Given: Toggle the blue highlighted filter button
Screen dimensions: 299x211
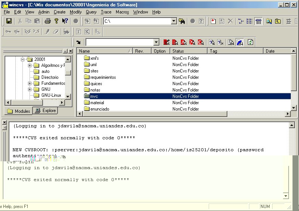Looking at the screenshot, I should pos(240,42).
